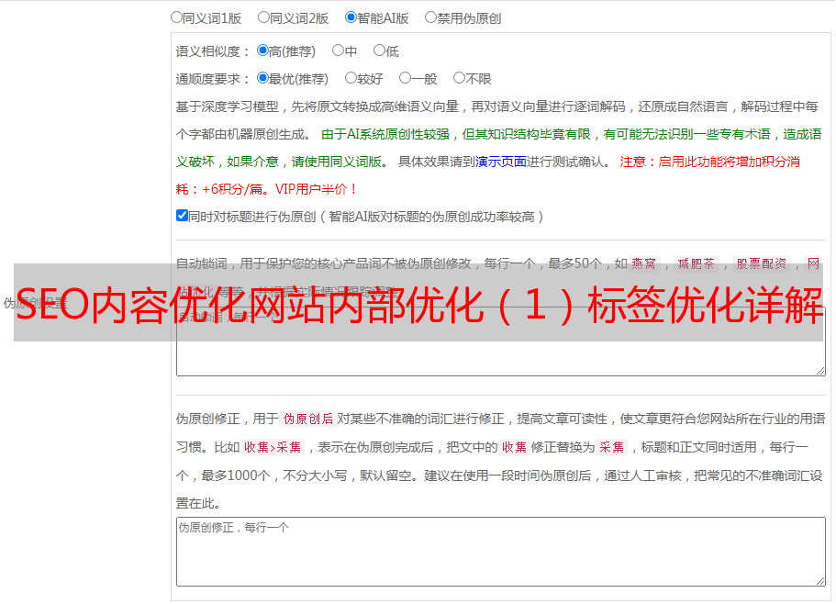This screenshot has width=836, height=604.
Task: Set 通顺度要求 to 较好
Action: [351, 78]
